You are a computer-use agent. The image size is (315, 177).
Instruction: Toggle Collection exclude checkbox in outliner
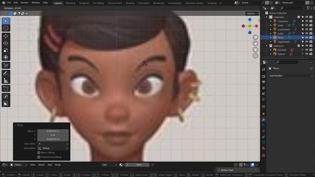(299, 17)
